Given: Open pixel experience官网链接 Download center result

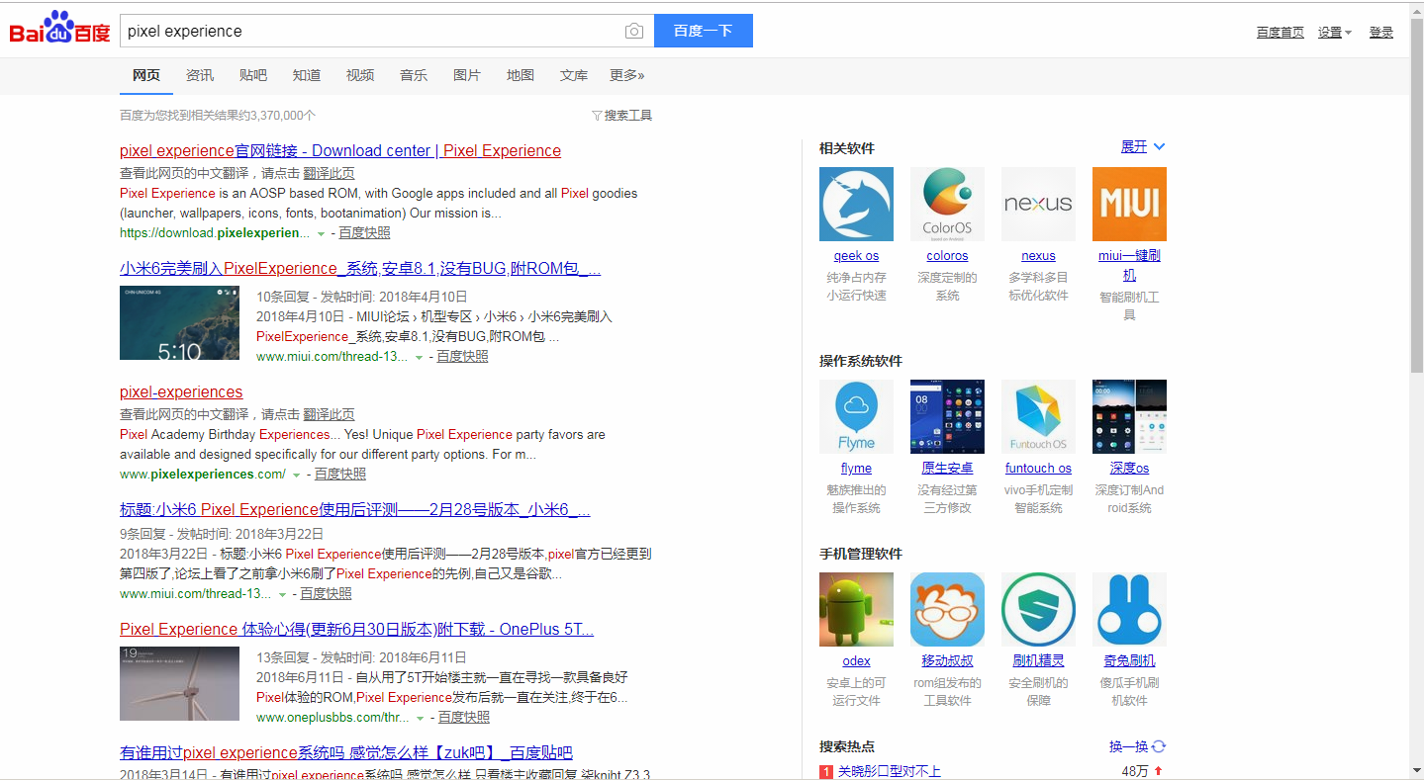Looking at the screenshot, I should pos(340,150).
